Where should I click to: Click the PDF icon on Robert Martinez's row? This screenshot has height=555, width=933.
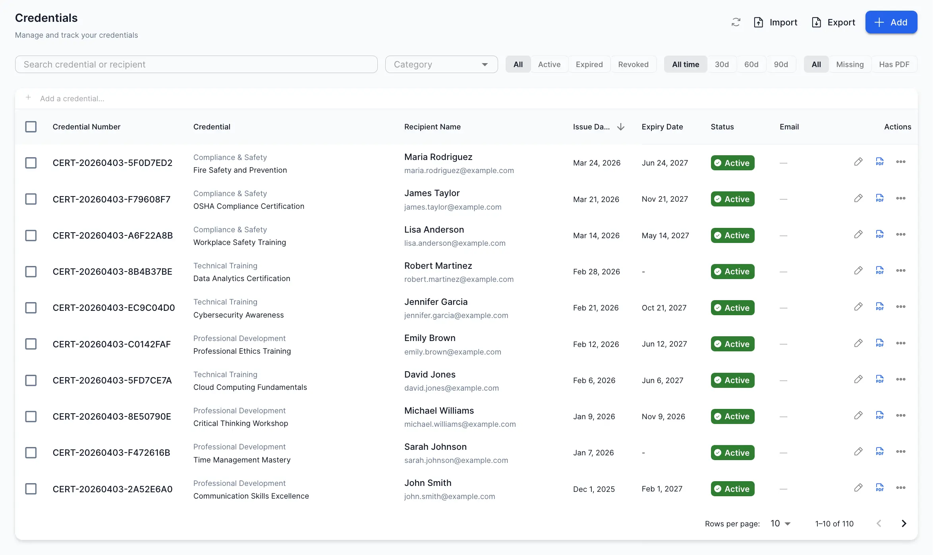click(880, 270)
